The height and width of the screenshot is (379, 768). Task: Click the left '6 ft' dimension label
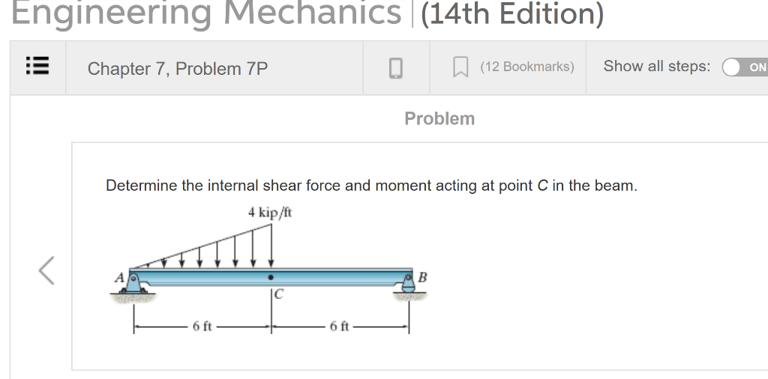[x=202, y=326]
